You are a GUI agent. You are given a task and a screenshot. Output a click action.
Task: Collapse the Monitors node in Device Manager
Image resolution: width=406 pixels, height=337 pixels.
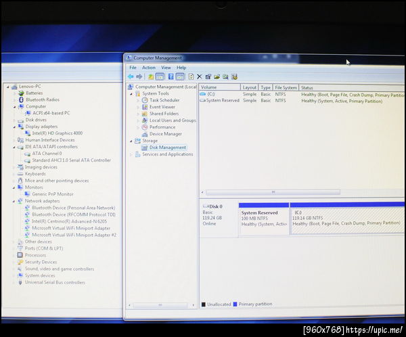[x=14, y=187]
